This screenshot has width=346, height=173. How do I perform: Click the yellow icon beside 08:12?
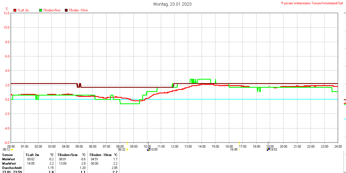point(12,149)
